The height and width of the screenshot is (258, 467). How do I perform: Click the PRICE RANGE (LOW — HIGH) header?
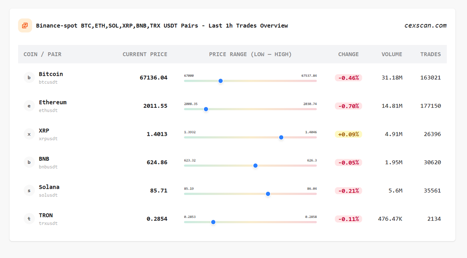[x=250, y=54]
